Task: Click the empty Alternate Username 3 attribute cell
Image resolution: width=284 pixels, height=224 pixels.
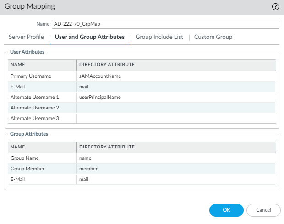Action: point(176,118)
